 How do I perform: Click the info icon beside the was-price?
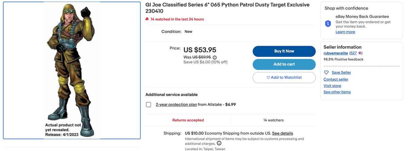tap(215, 57)
